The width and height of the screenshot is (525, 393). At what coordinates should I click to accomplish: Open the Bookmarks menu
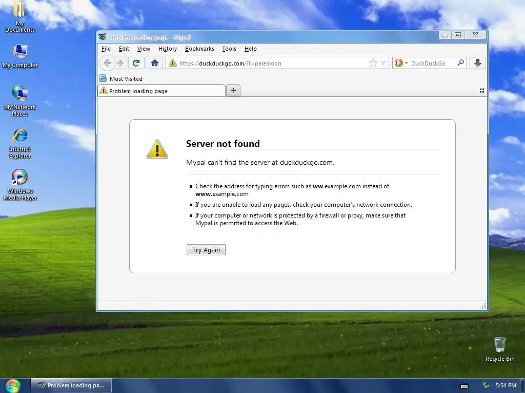(x=199, y=49)
